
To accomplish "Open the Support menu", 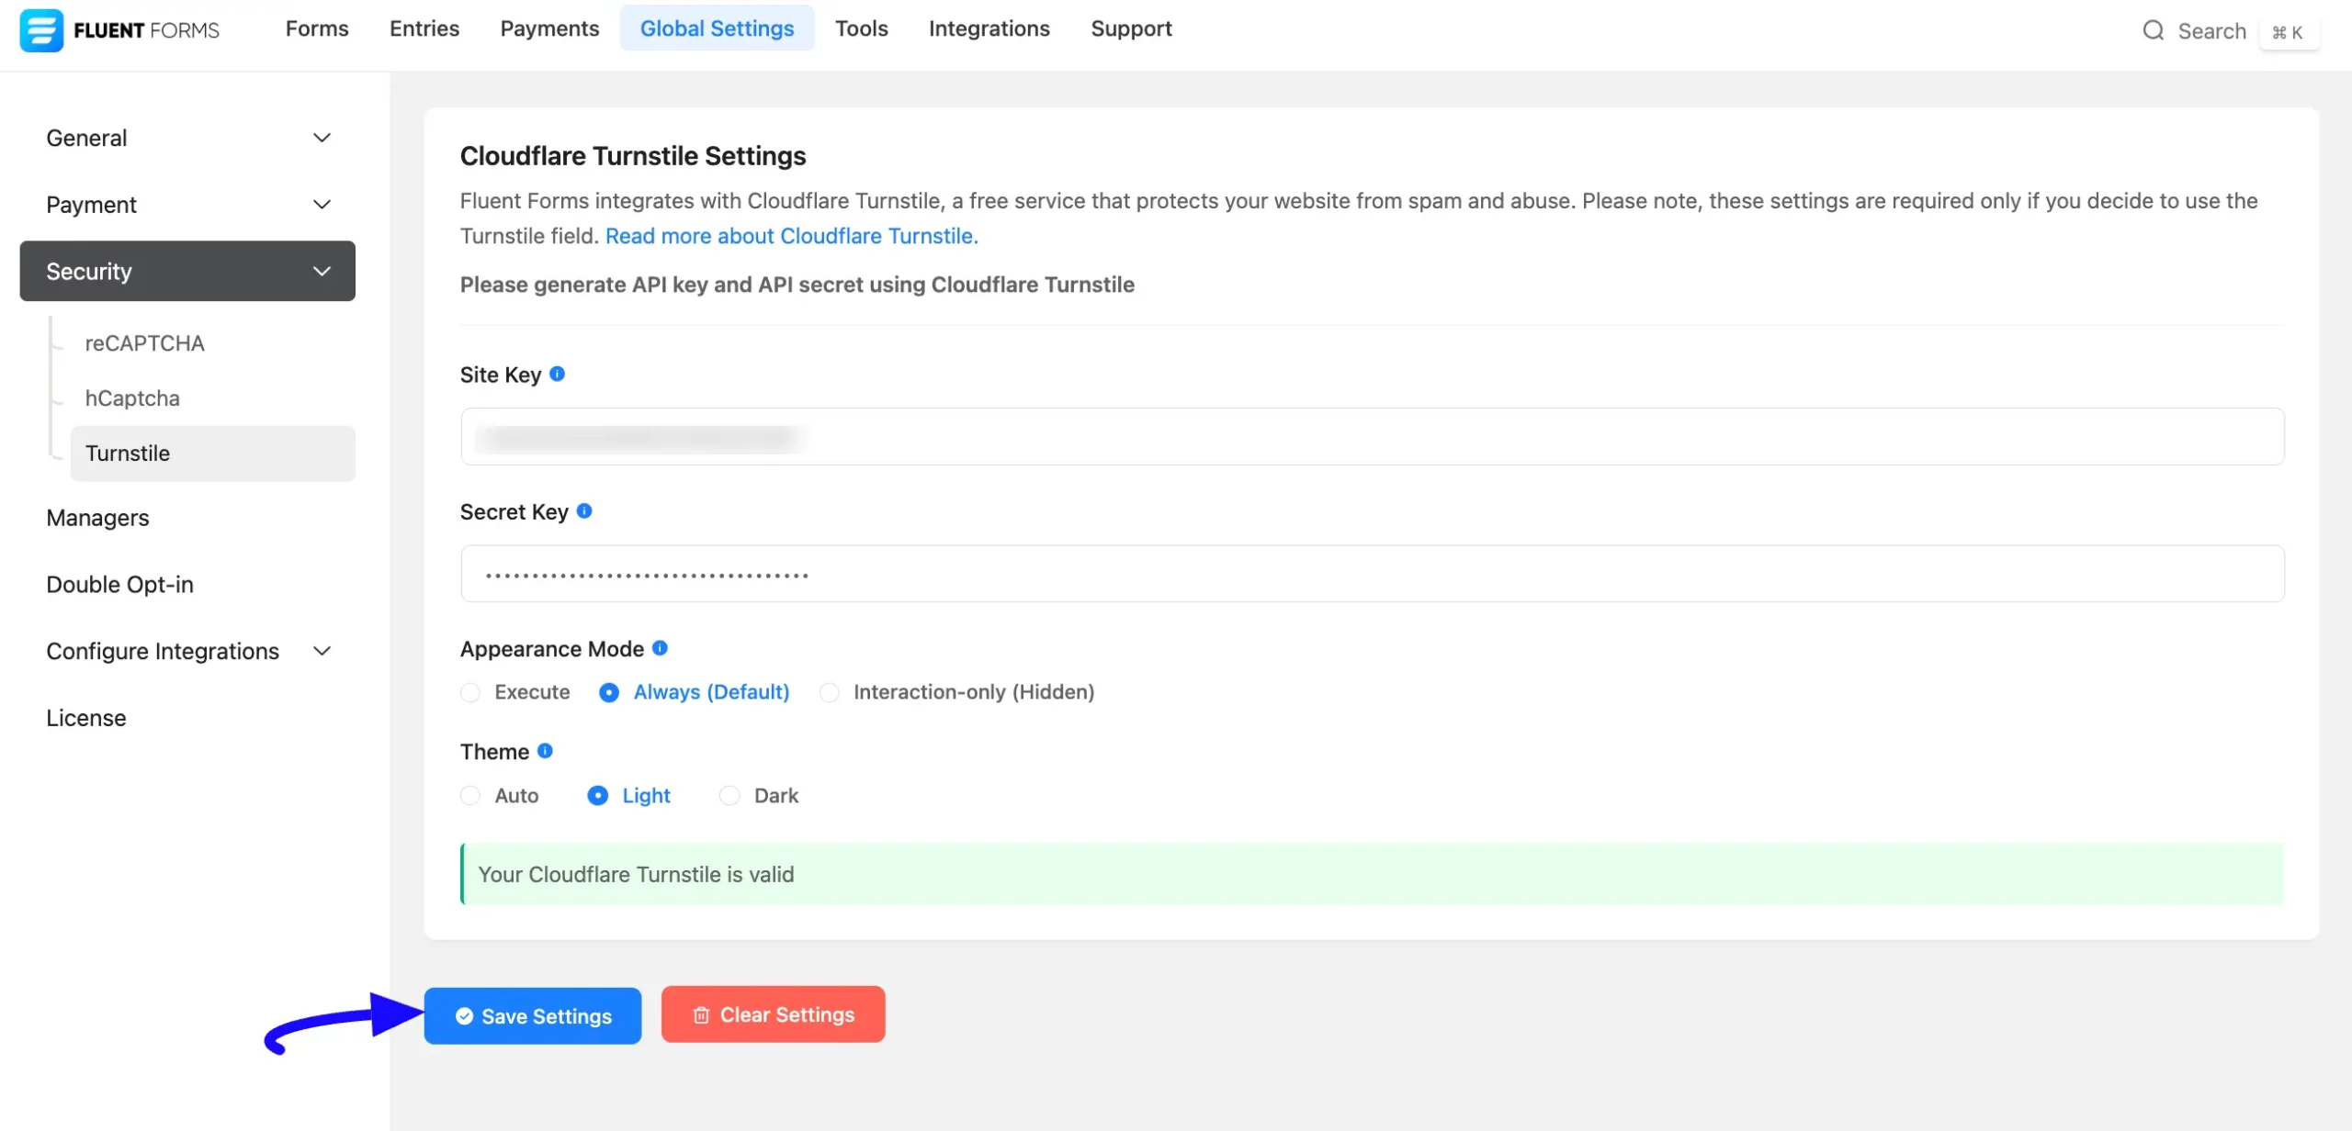I will (x=1131, y=28).
